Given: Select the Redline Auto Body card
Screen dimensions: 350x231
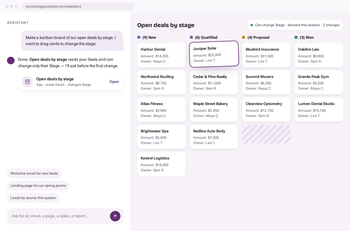Looking at the screenshot, I should click(x=214, y=137).
